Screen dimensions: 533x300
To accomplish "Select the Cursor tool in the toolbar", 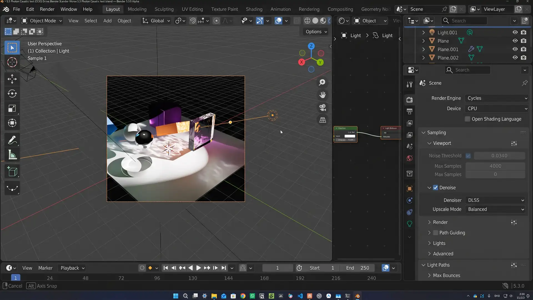I will pyautogui.click(x=12, y=62).
